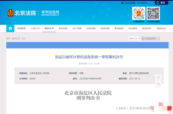Open the Beijing court litigation service QR code
The height and width of the screenshot is (114, 173).
[x=153, y=13]
